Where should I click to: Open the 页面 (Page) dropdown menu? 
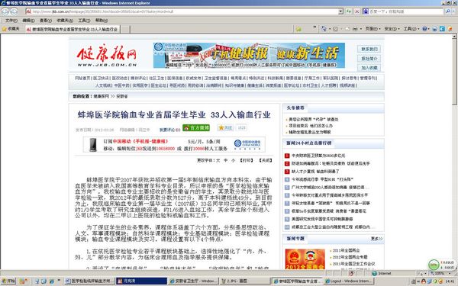tap(373, 29)
